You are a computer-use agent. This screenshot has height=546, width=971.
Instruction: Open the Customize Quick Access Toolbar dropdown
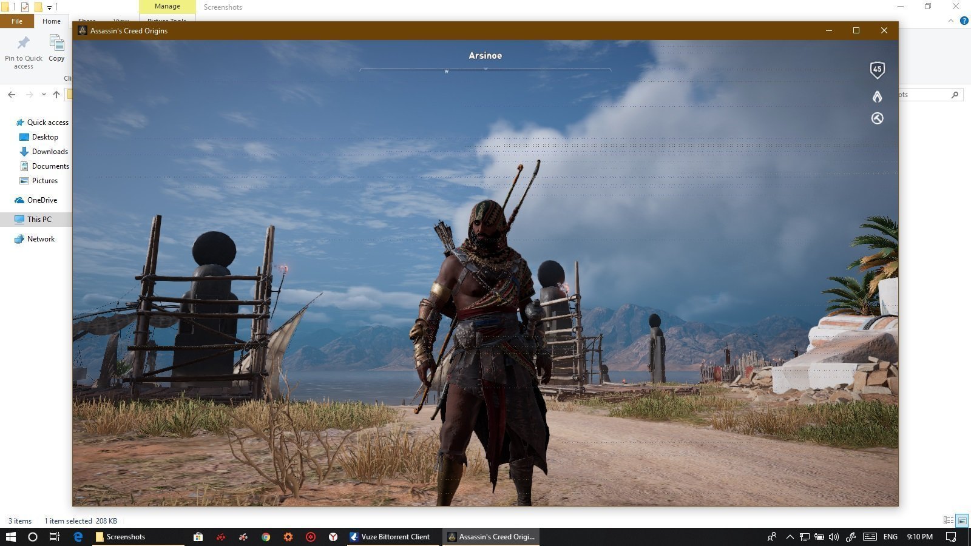click(x=49, y=8)
